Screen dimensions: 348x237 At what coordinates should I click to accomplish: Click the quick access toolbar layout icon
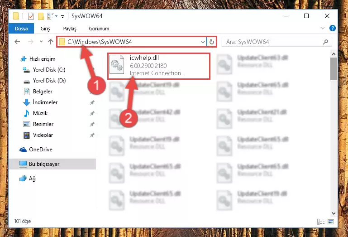[x=51, y=16]
